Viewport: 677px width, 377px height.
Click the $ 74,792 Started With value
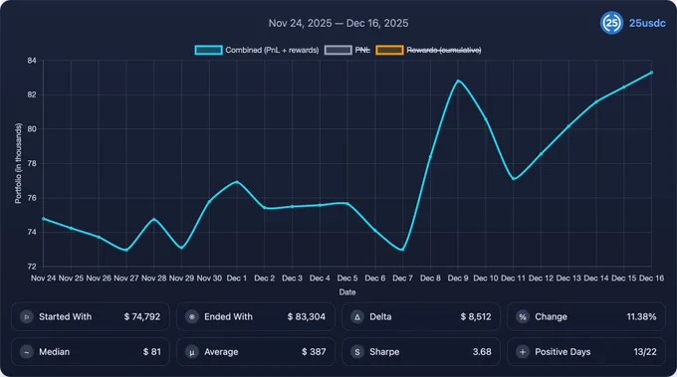[142, 317]
